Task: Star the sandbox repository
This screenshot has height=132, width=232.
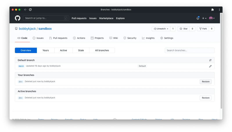Action: point(184,29)
